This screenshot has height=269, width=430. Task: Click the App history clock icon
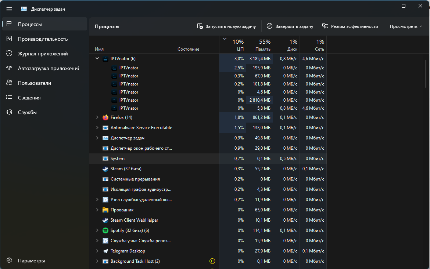point(9,54)
